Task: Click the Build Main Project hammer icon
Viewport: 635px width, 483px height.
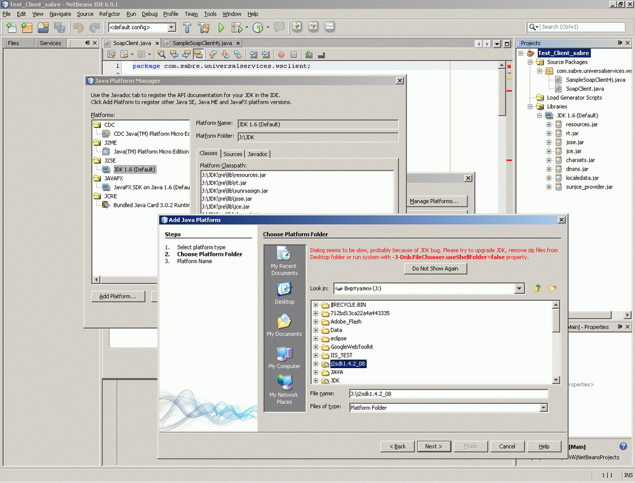Action: coord(187,27)
